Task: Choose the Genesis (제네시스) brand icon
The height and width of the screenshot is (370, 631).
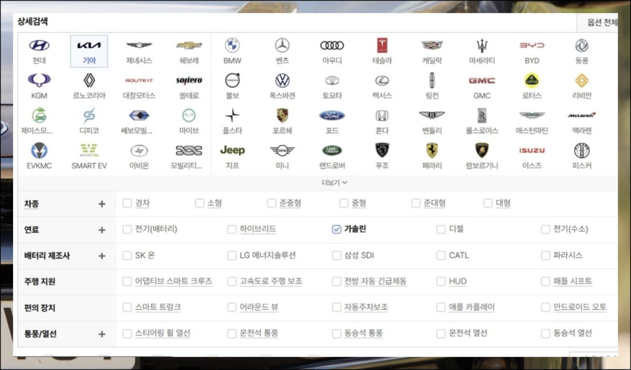Action: point(139,46)
